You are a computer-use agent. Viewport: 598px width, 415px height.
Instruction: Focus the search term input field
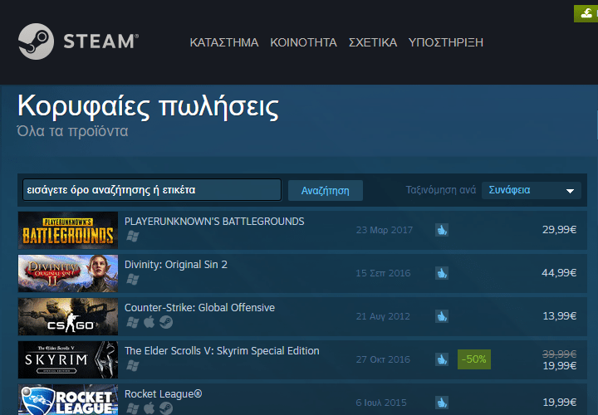[x=152, y=190]
